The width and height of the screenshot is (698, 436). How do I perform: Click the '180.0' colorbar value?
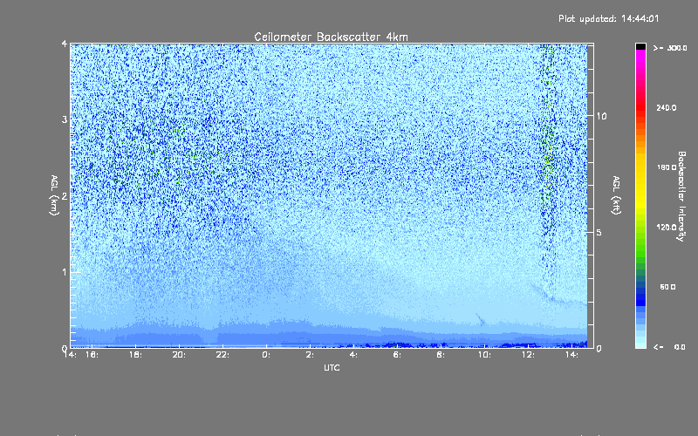(667, 167)
